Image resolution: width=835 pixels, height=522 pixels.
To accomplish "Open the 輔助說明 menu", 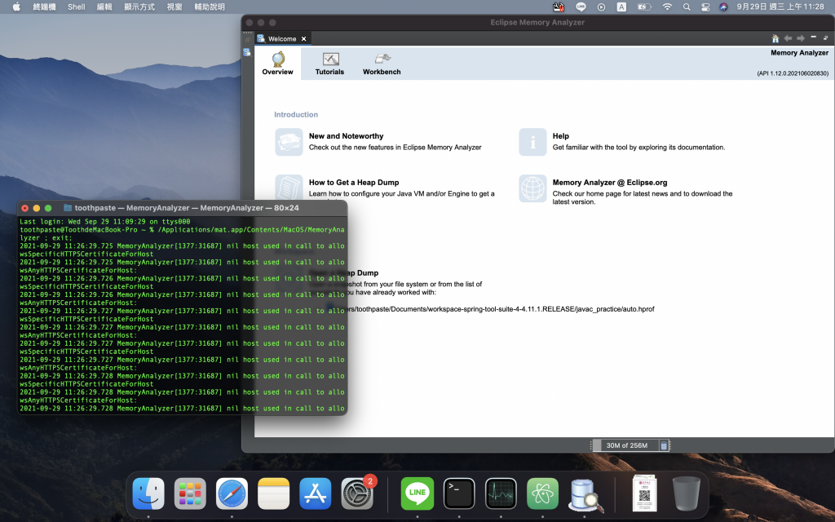I will [x=210, y=7].
